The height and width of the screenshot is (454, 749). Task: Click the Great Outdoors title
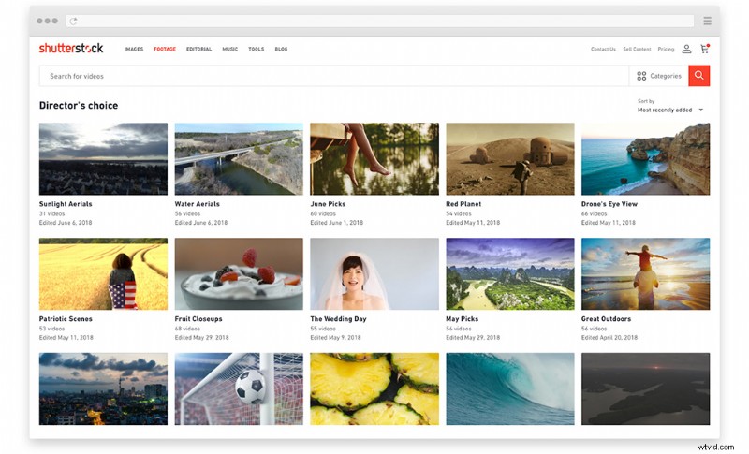(x=606, y=319)
